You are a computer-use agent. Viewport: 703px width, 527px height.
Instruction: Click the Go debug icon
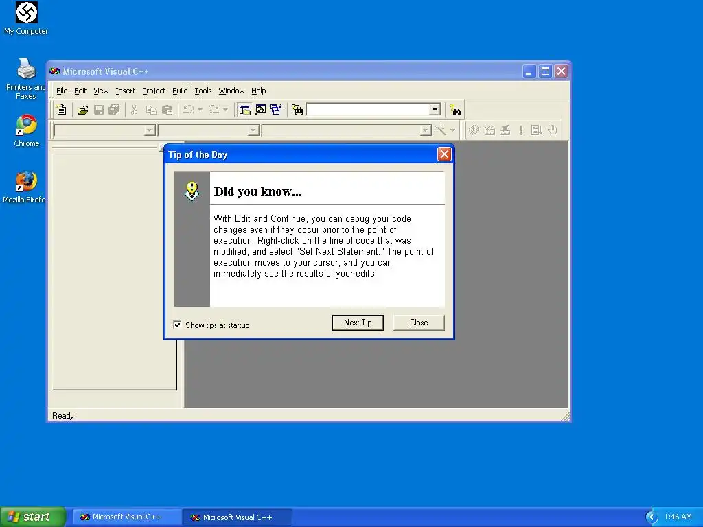coord(536,130)
